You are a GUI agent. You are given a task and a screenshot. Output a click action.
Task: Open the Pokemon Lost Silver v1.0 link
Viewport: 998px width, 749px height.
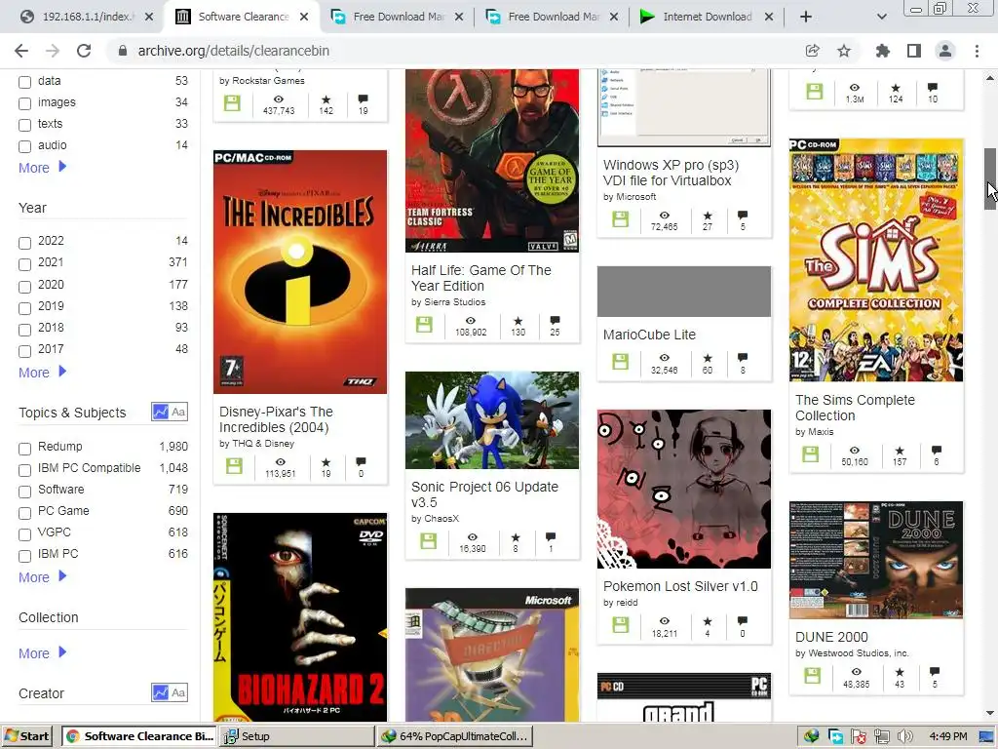[680, 586]
